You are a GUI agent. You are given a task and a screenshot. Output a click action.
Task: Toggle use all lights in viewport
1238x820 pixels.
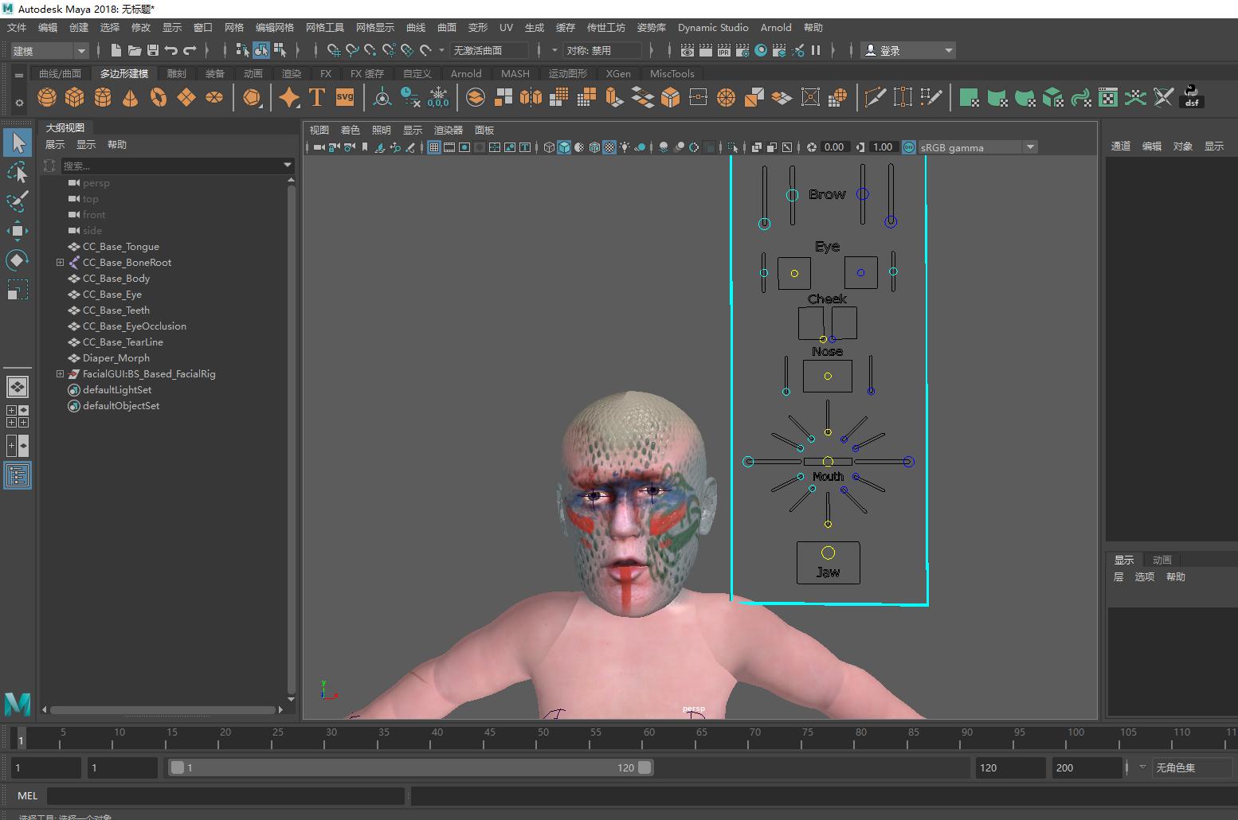pos(625,147)
